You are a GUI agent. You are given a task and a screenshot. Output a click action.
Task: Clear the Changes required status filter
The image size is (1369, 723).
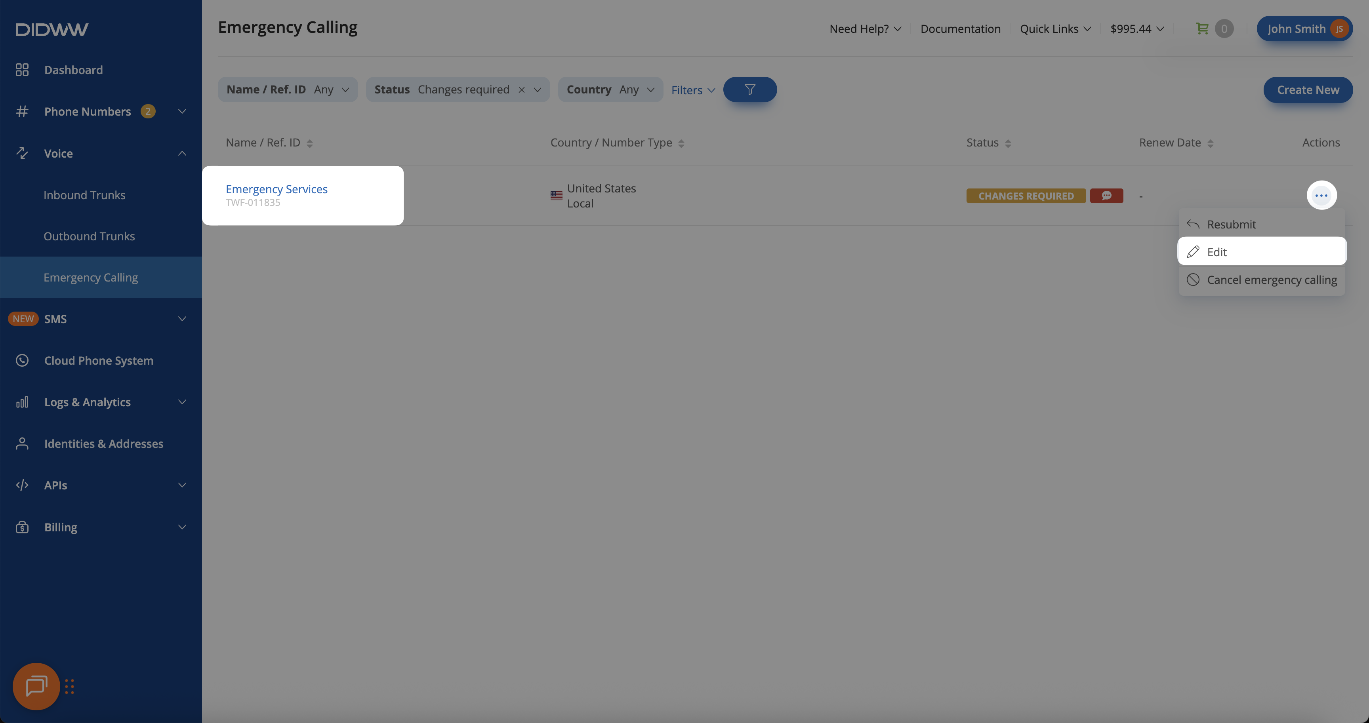(x=521, y=90)
